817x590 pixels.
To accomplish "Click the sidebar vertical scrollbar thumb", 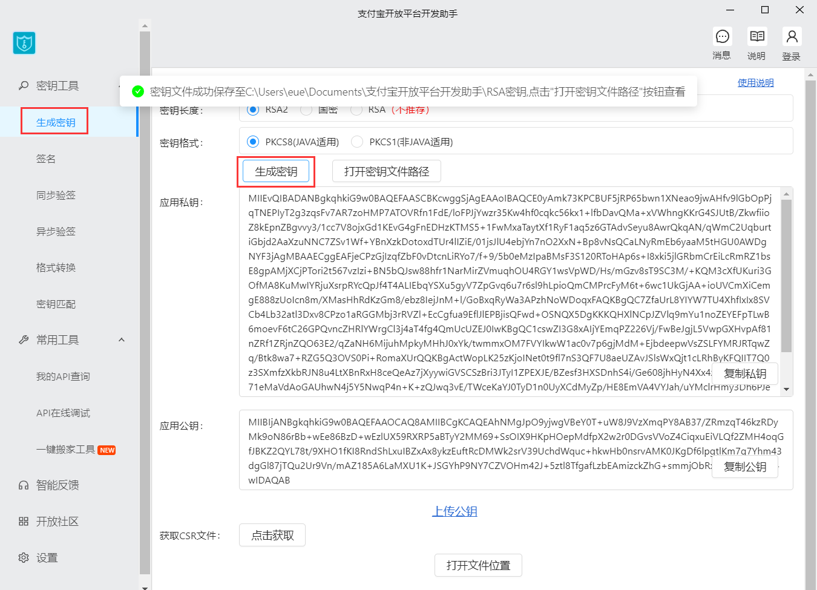I will point(145,303).
